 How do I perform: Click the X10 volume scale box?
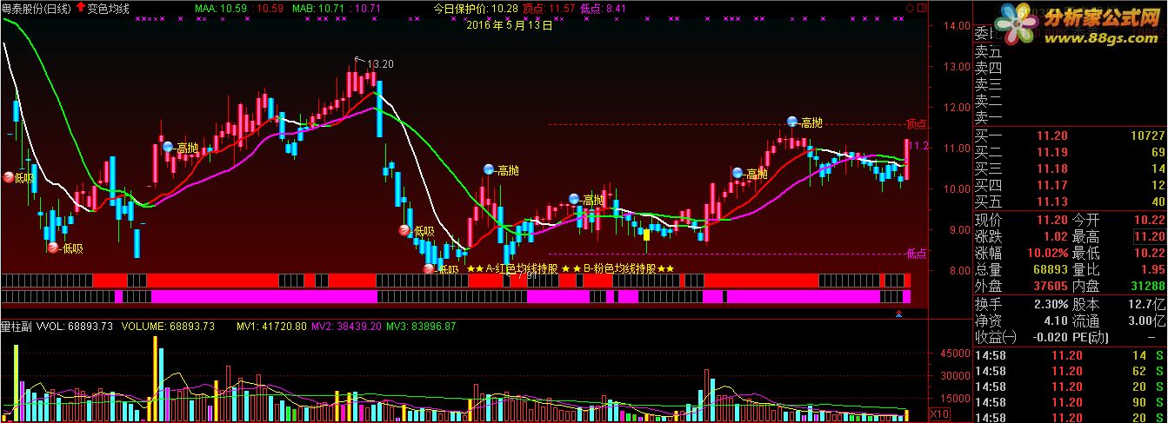coord(939,413)
